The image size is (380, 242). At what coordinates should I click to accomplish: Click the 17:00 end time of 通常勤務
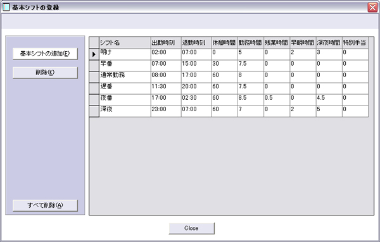(196, 77)
